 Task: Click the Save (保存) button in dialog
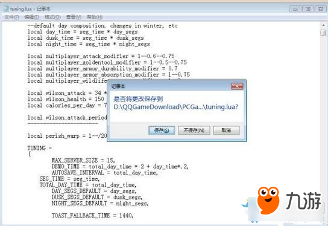(x=162, y=131)
